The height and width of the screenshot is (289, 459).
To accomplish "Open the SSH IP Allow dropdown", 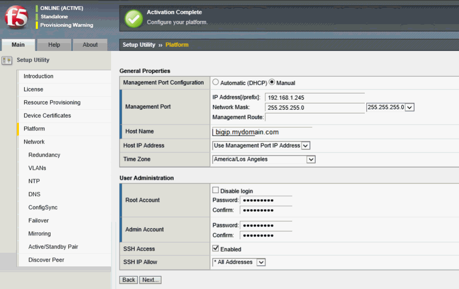I will click(261, 262).
